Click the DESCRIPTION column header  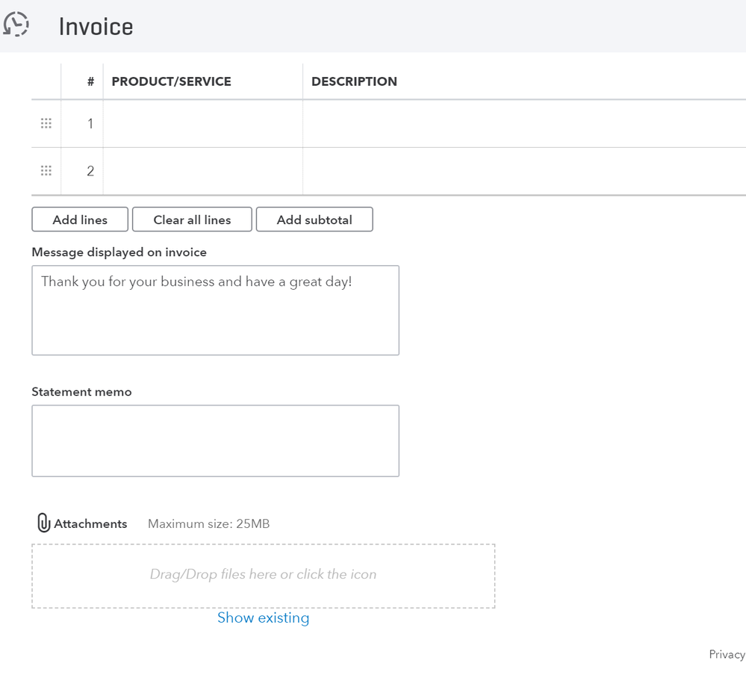(354, 81)
